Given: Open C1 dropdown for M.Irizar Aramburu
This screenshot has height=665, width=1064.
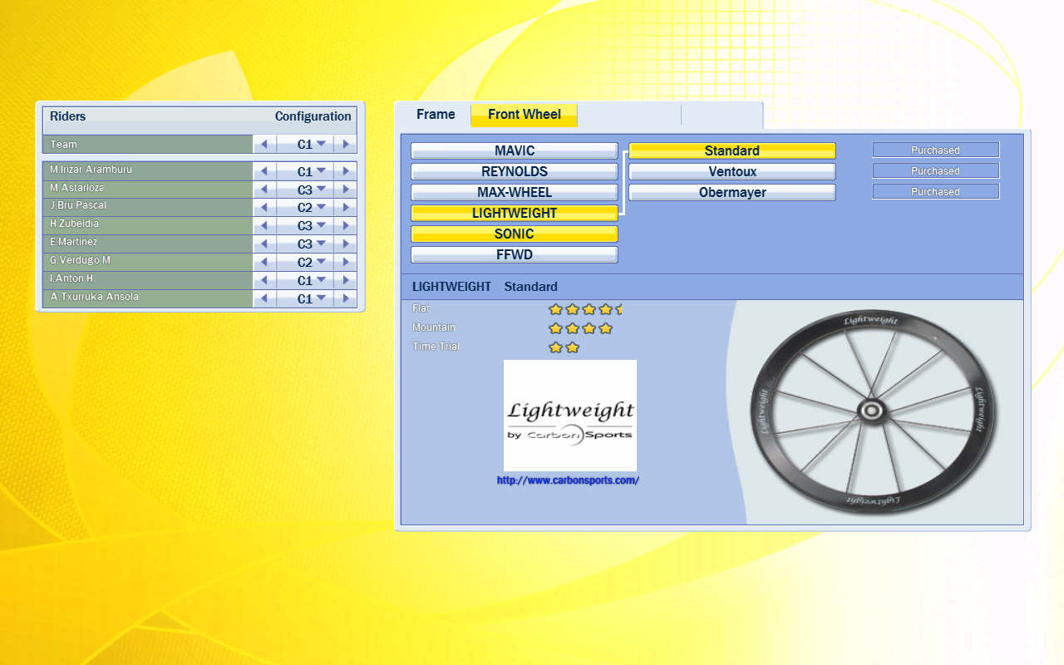Looking at the screenshot, I should (x=311, y=171).
